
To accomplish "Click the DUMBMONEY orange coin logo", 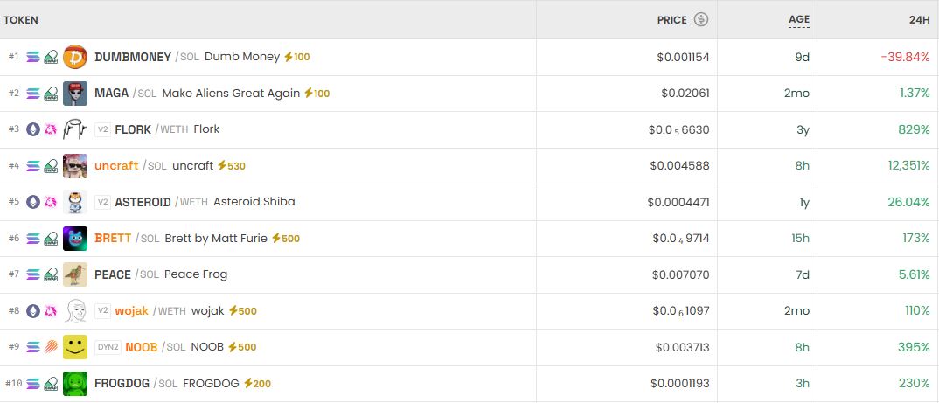I will [75, 57].
